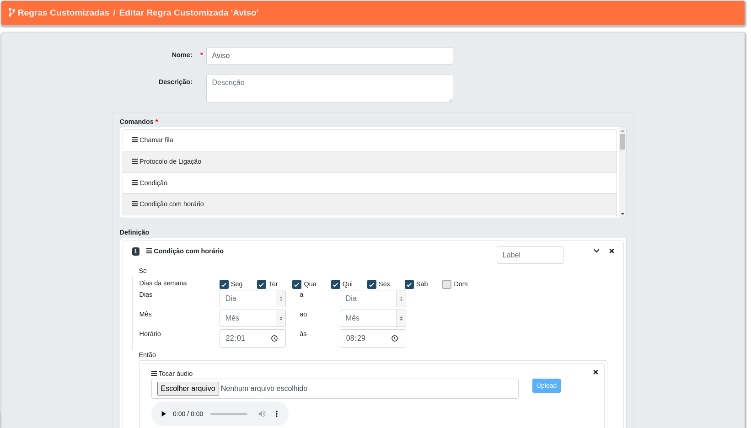
Task: Click the drag handle icon of Tocar áudio
Action: (x=154, y=374)
